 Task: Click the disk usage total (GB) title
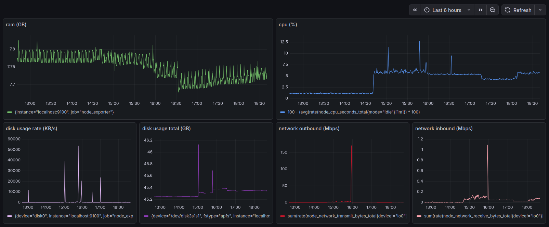[x=167, y=129]
